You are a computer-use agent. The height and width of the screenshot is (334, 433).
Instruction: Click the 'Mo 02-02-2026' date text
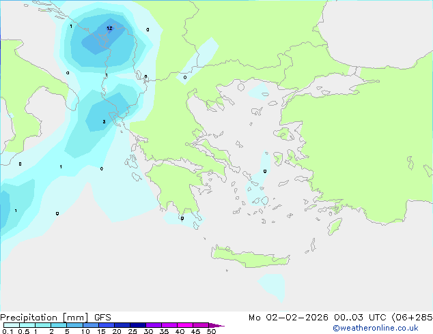[x=288, y=318]
